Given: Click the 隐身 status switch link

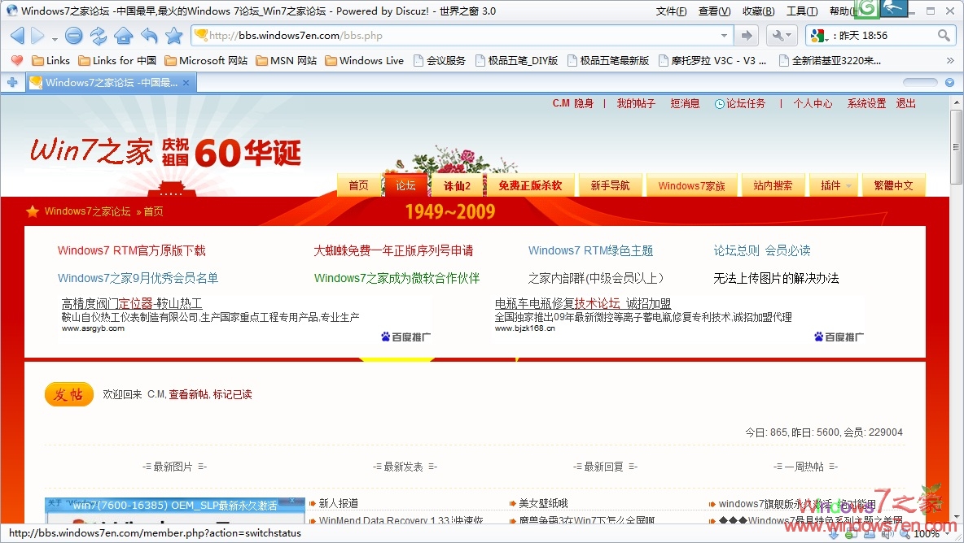Looking at the screenshot, I should (x=584, y=103).
